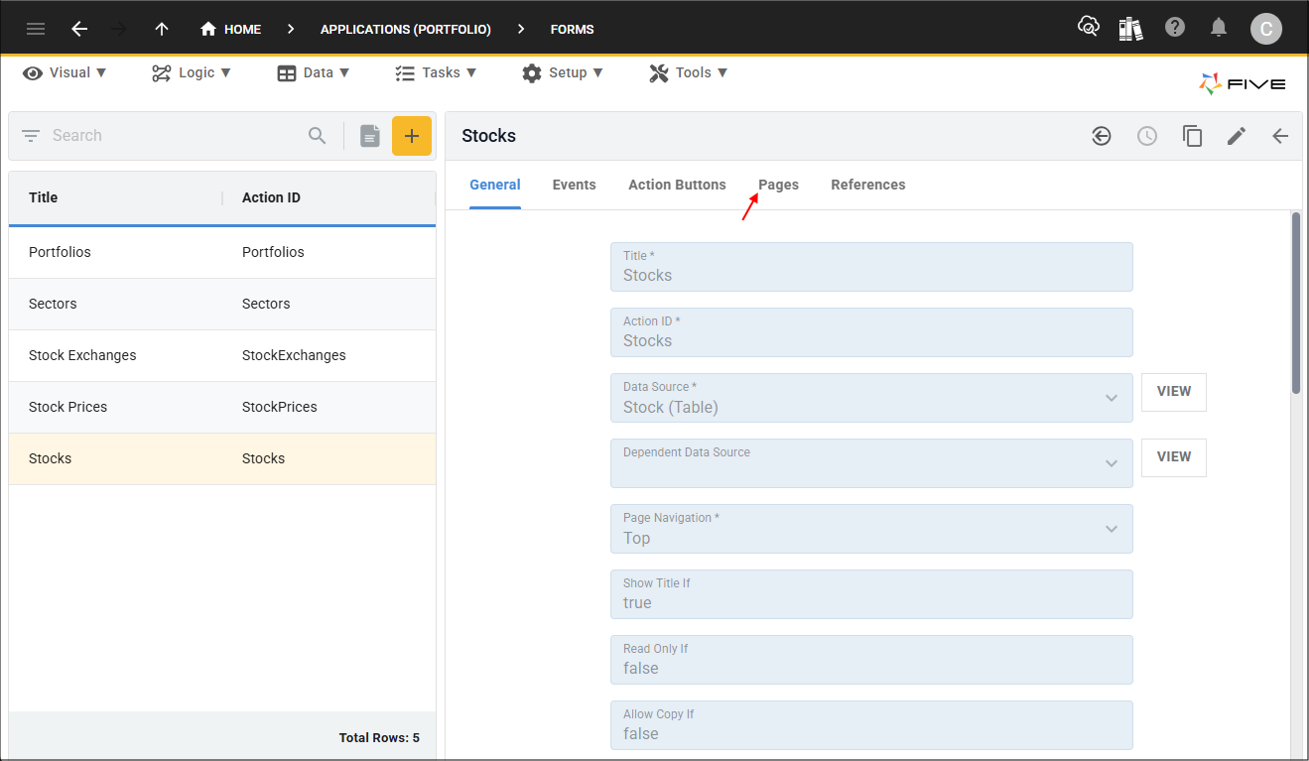This screenshot has width=1309, height=761.
Task: Open notifications bell
Action: click(1219, 28)
